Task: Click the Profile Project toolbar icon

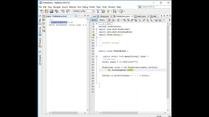Action: [x=121, y=11]
